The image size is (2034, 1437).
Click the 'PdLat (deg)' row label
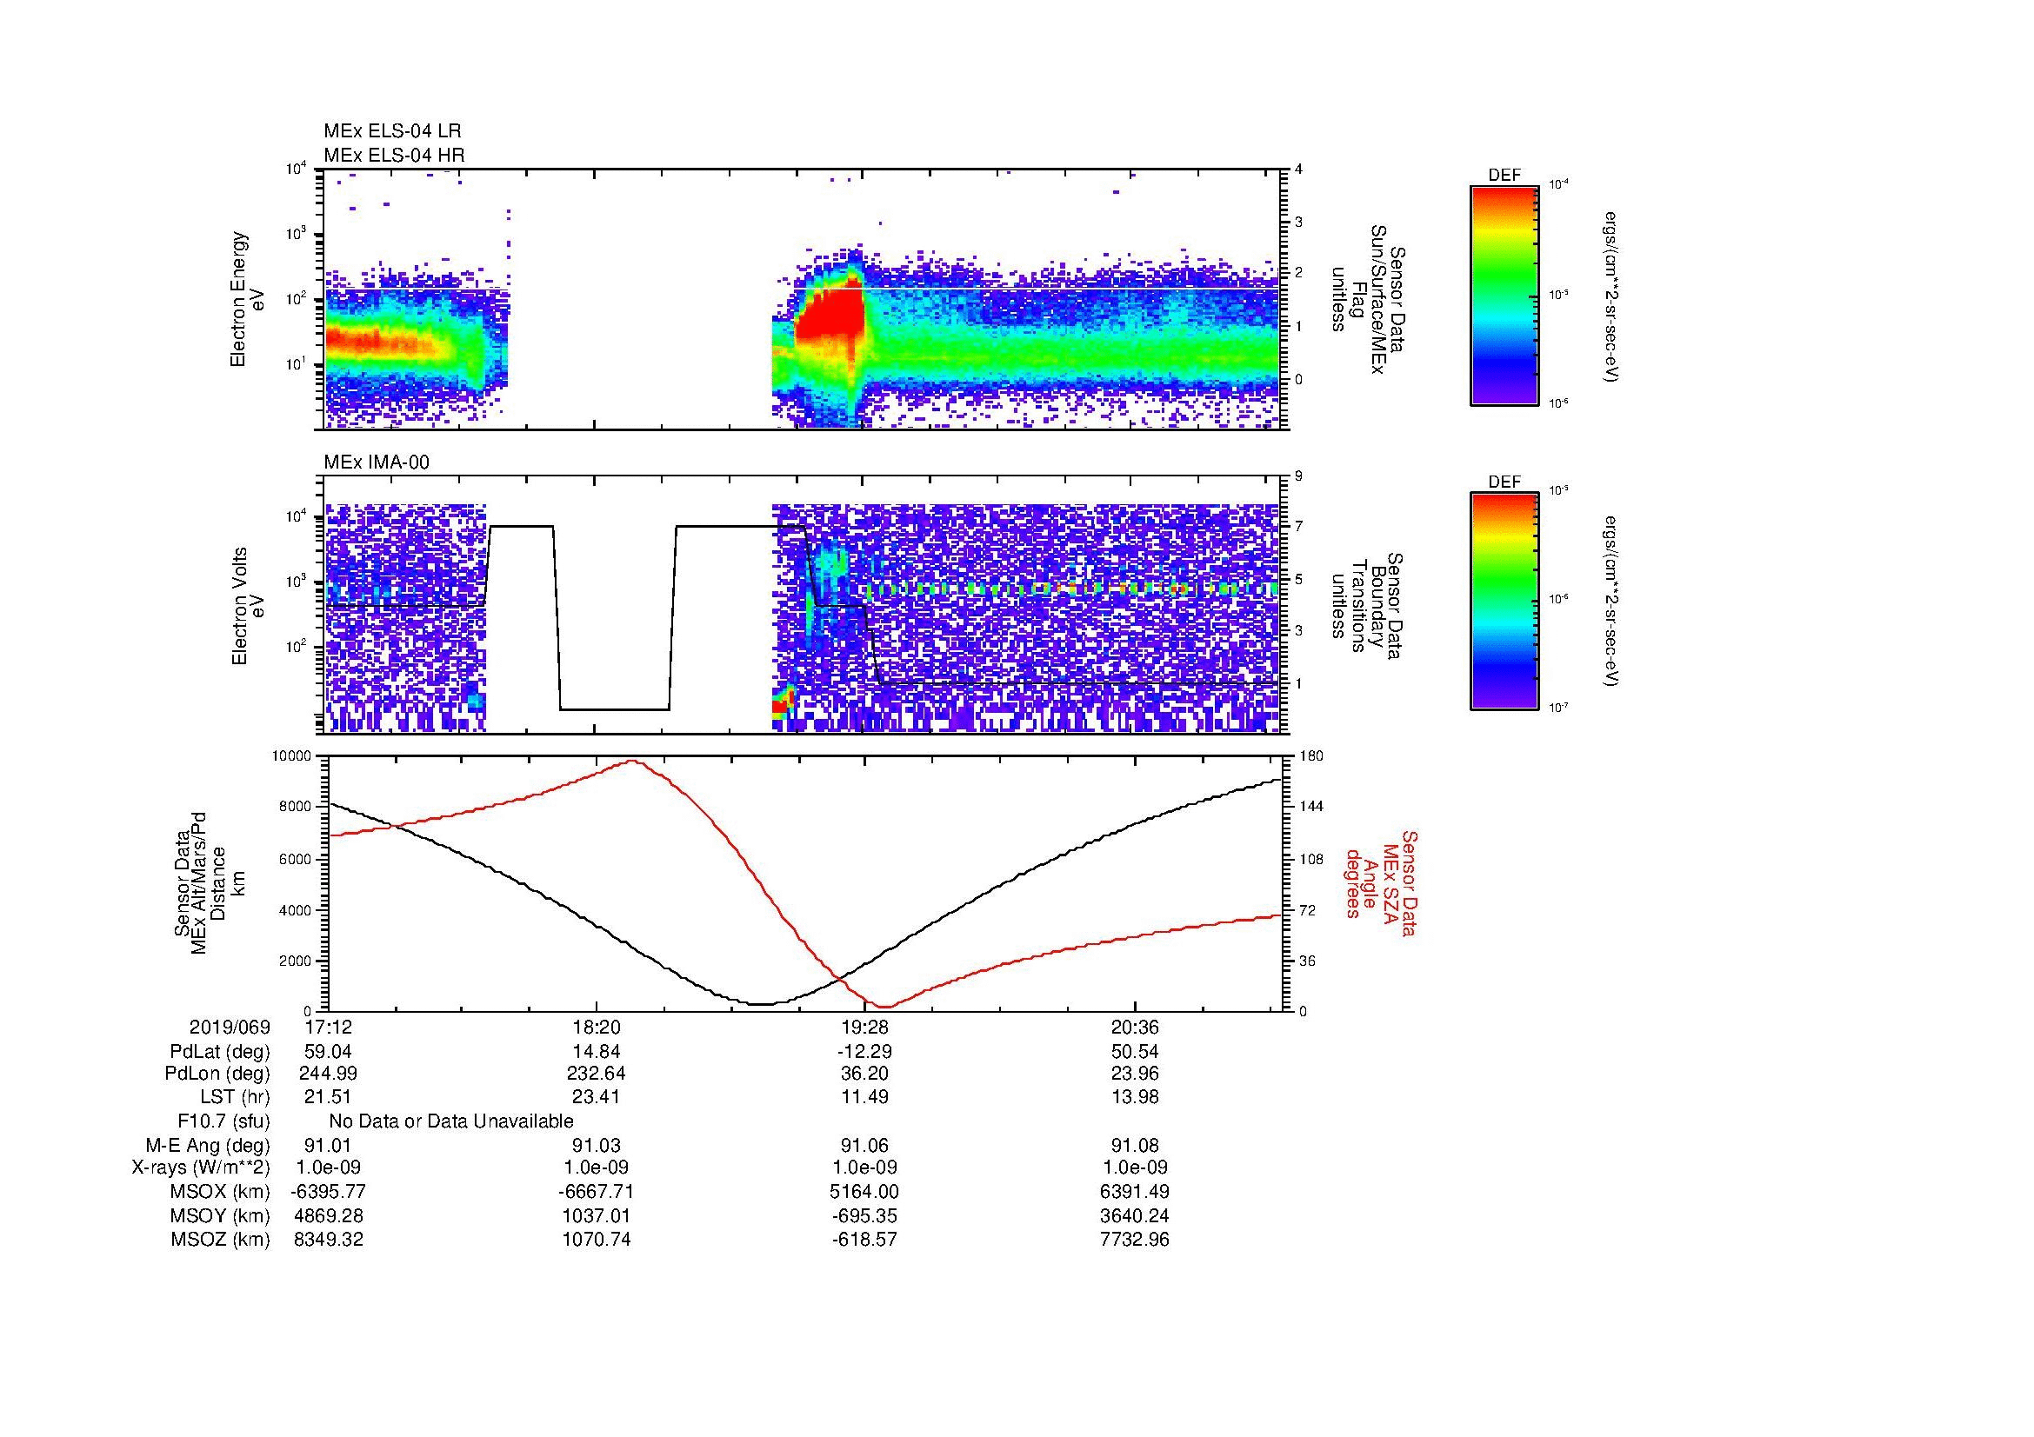220,1052
